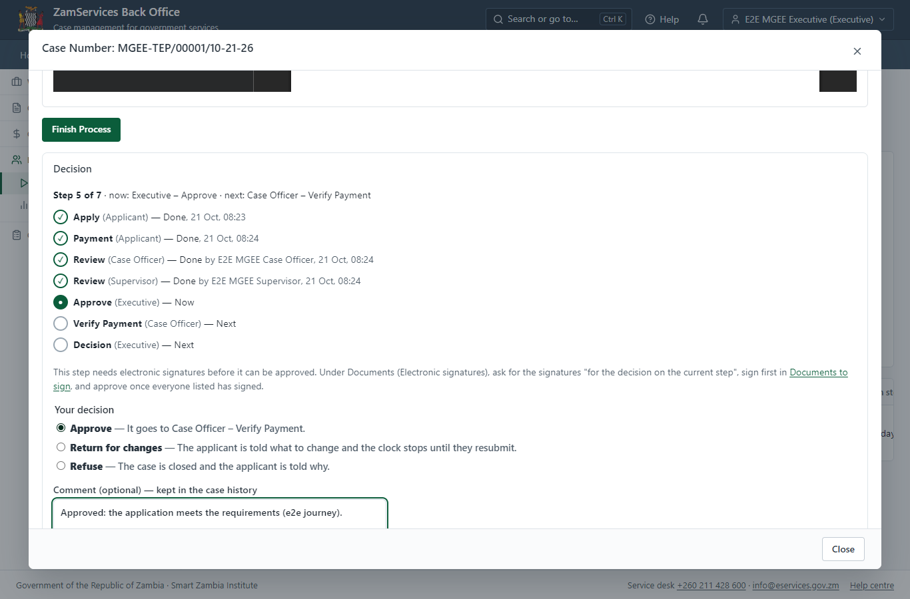Click the Close button in dialog footer
The width and height of the screenshot is (910, 599).
(x=843, y=549)
